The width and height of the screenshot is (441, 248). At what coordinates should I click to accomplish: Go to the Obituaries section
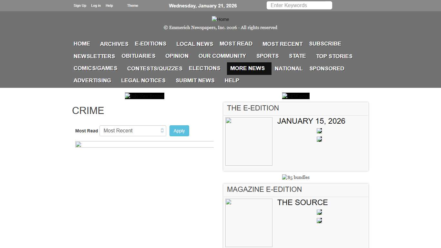138,56
